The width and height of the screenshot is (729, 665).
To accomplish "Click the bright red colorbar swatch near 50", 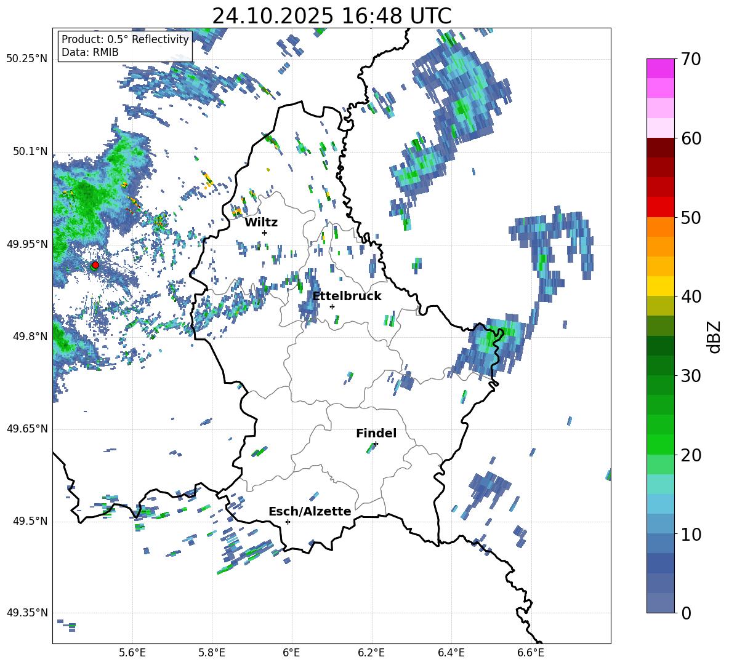I will point(661,207).
